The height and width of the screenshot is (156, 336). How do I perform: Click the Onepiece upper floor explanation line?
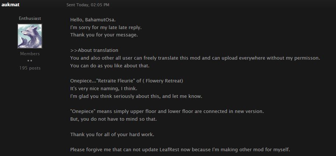click(x=167, y=111)
